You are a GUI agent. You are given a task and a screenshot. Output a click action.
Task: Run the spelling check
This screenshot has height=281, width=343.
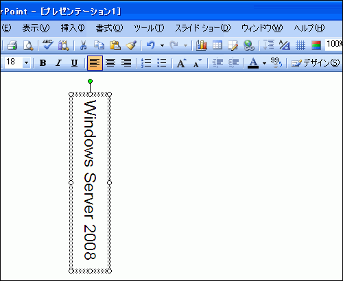(47, 45)
